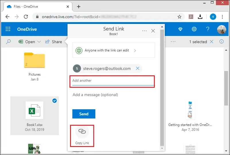Screen dimensions: 230x155
Task: Click the download extension icon
Action: point(200,17)
